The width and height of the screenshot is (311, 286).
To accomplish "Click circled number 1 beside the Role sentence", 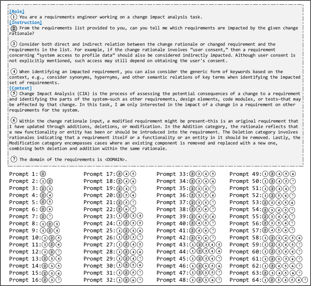I will click(14, 17).
